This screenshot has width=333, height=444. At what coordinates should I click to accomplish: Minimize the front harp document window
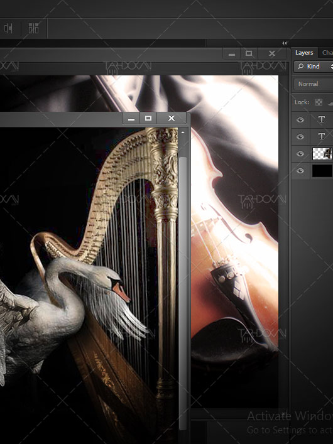click(131, 118)
